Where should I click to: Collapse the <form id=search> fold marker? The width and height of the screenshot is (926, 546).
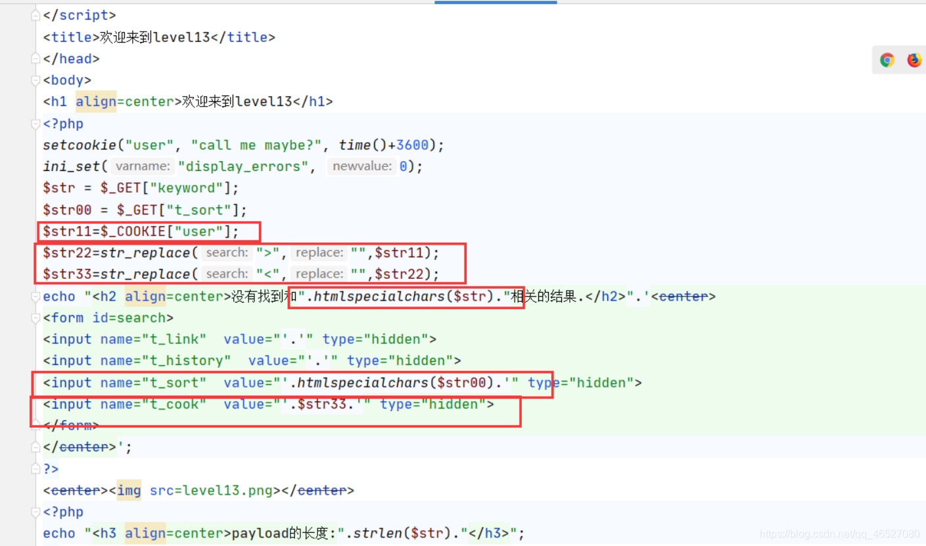coord(36,318)
